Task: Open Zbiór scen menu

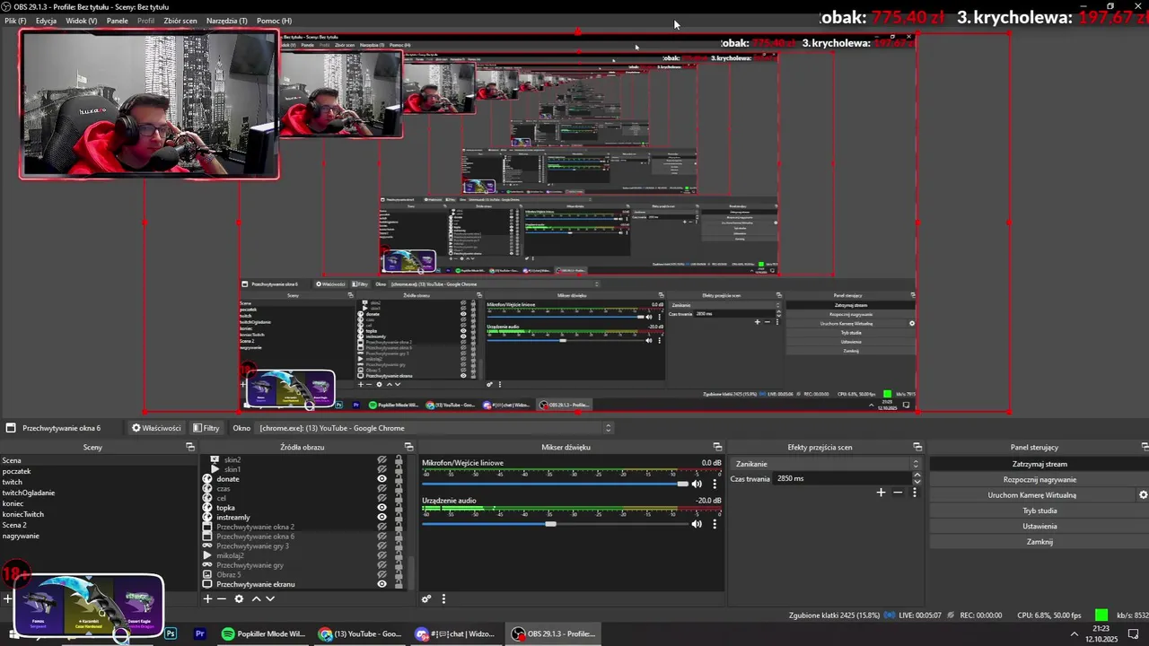Action: tap(180, 21)
